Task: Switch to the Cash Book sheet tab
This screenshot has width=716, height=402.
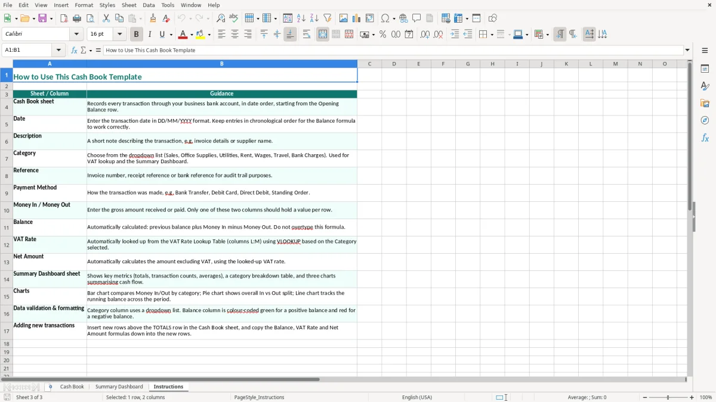Action: (x=72, y=387)
